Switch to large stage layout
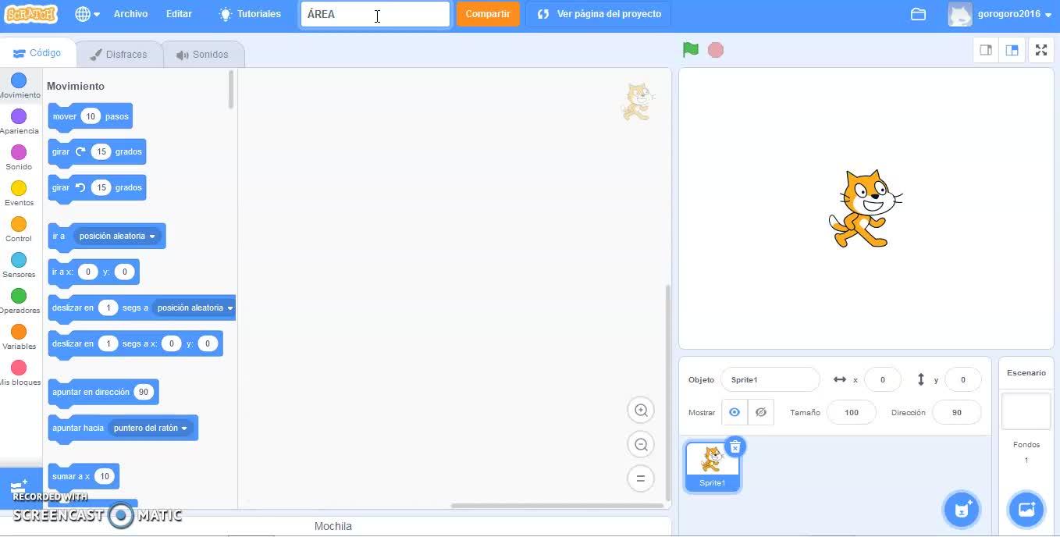Image resolution: width=1060 pixels, height=537 pixels. [1012, 50]
